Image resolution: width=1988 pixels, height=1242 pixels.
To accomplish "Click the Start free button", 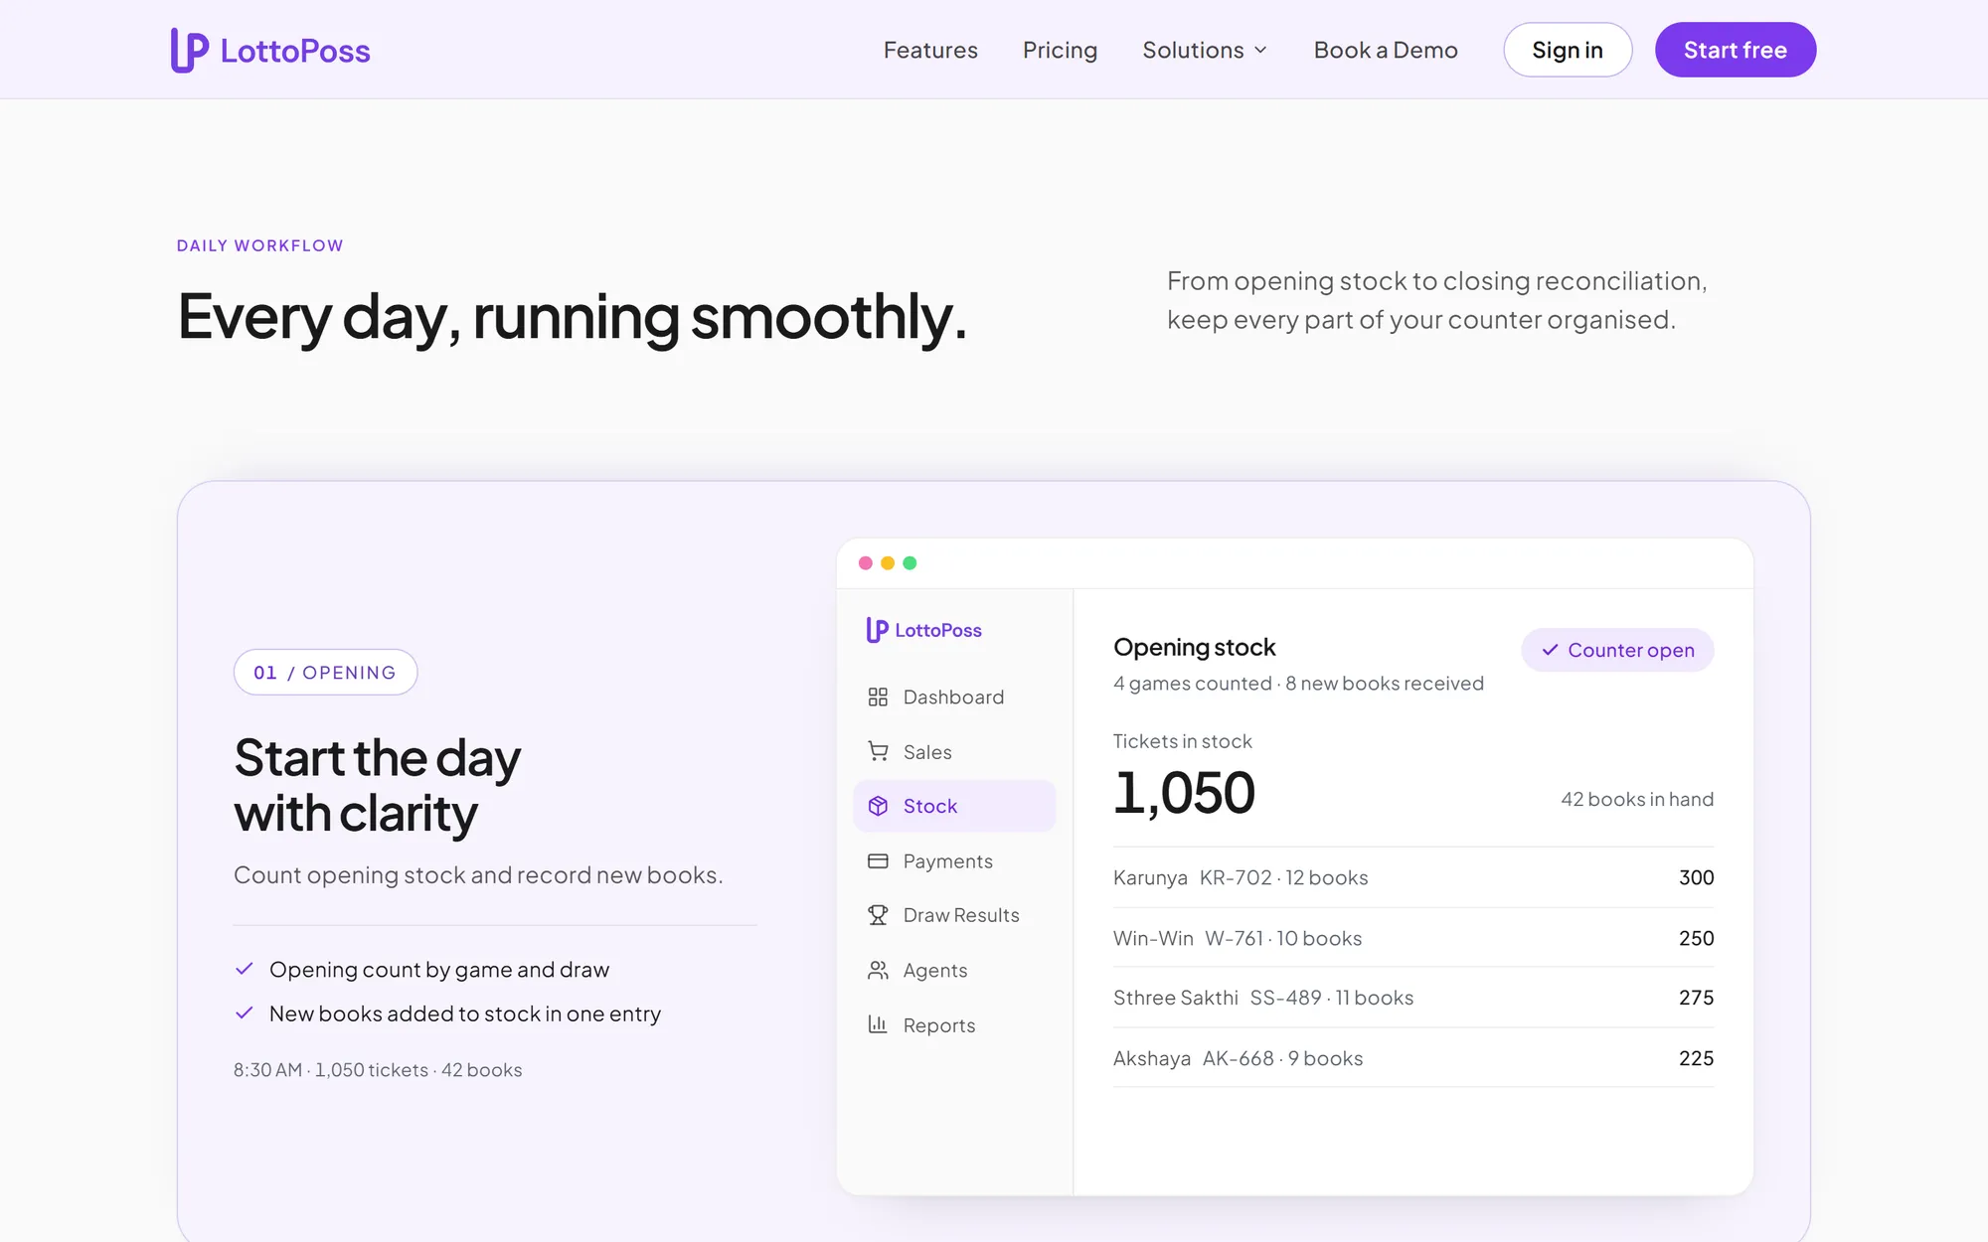I will [x=1735, y=50].
